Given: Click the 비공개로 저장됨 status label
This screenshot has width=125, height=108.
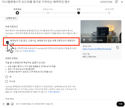Looking at the screenshot, I should 106,2.
